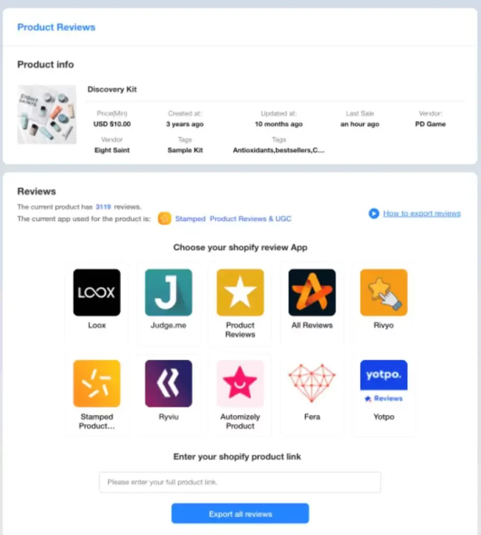Select the Stamped Product app icon

coord(97,383)
